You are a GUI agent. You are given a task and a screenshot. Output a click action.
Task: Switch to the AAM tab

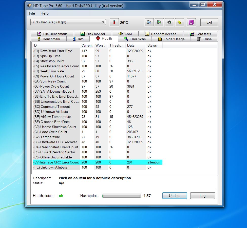[x=125, y=34]
